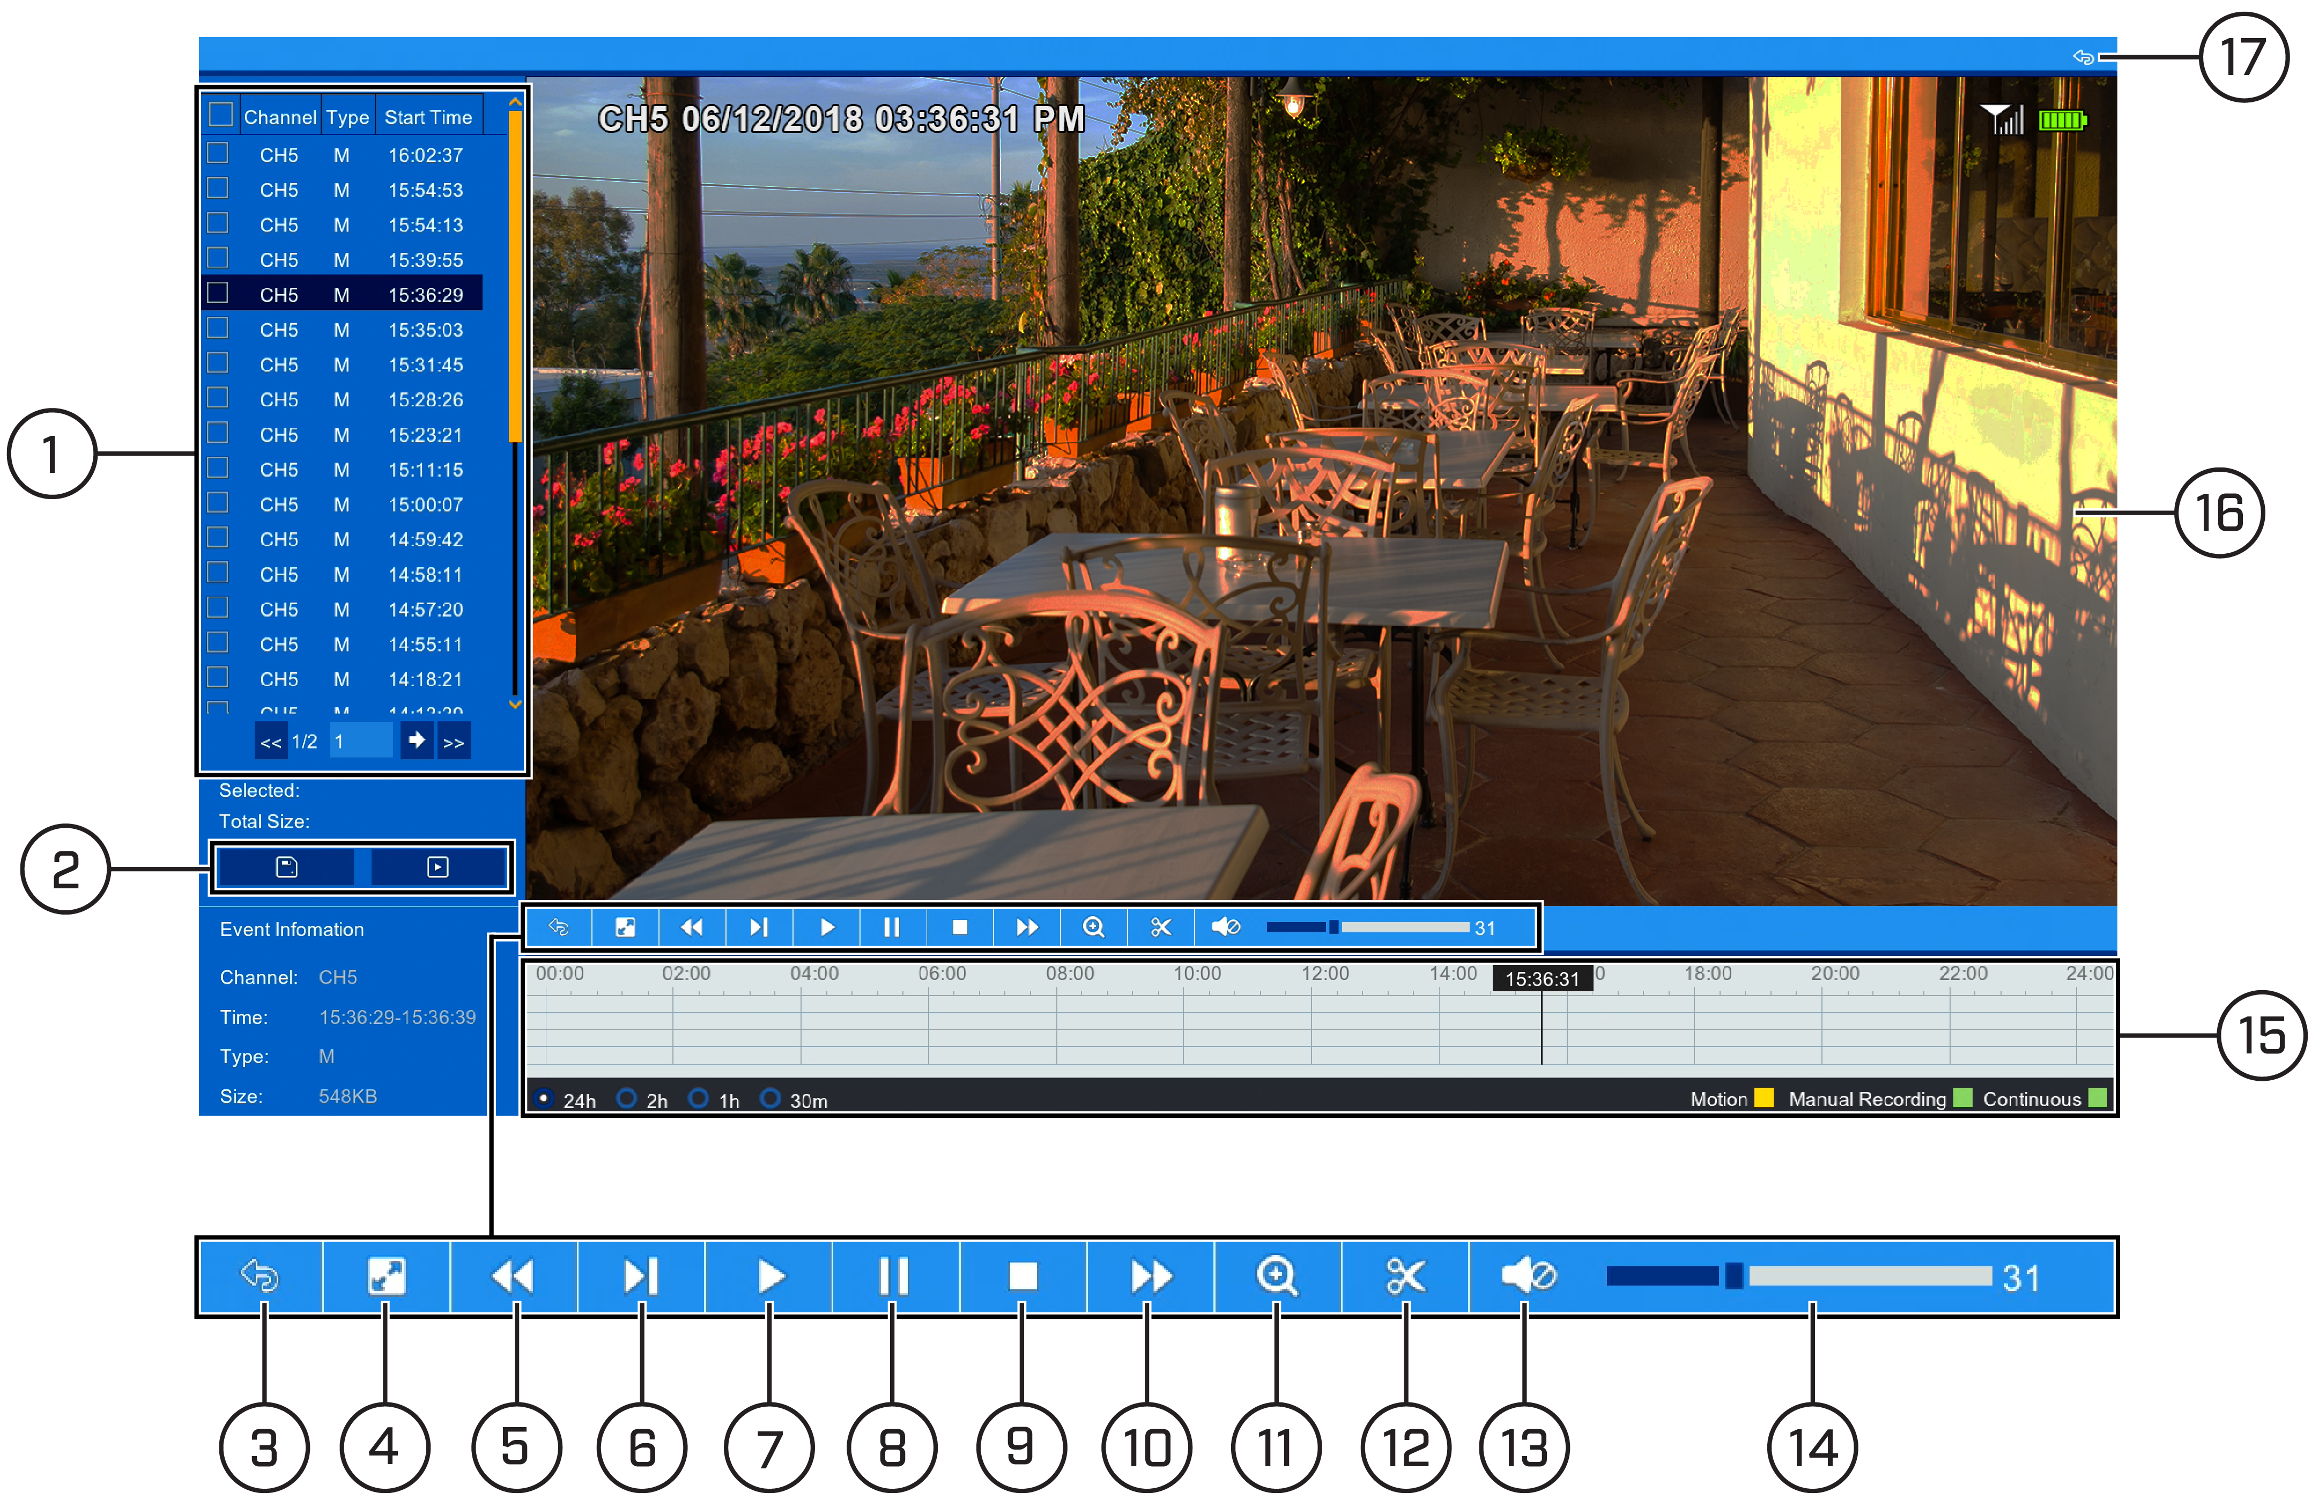Select the 30m timeline range radio button
This screenshot has height=1500, width=2319.
770,1098
